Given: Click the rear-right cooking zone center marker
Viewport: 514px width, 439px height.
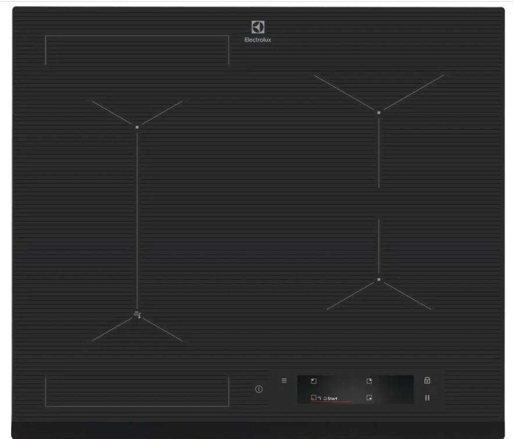Looking at the screenshot, I should 379,112.
